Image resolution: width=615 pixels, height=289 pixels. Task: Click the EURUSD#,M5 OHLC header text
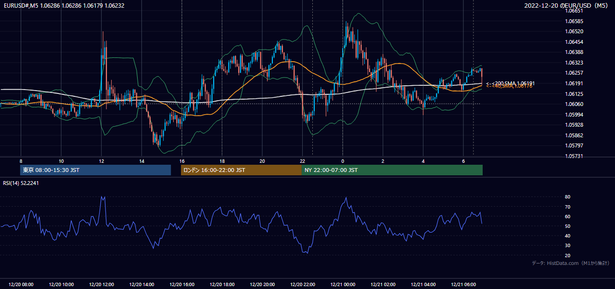[x=64, y=6]
